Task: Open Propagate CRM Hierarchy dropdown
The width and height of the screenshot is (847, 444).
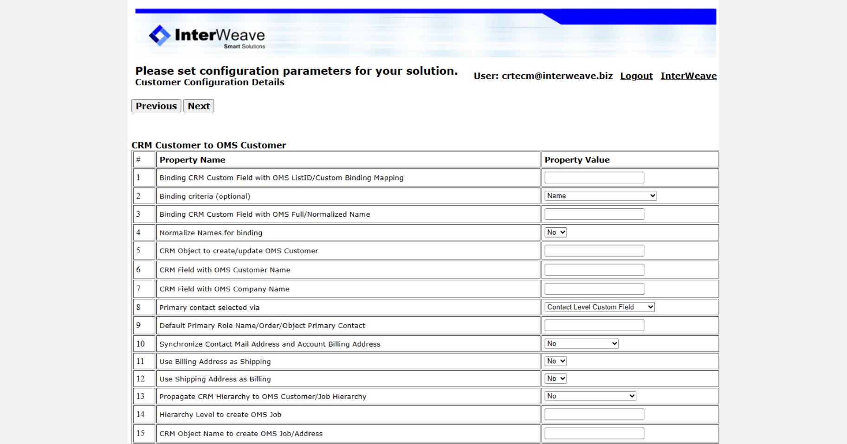Action: coord(590,396)
